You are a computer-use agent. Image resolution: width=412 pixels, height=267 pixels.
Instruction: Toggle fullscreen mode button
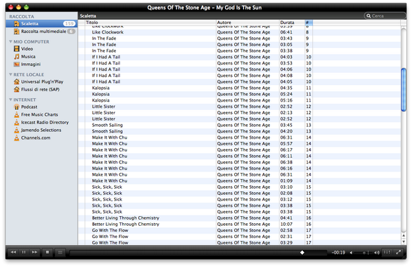(398, 253)
